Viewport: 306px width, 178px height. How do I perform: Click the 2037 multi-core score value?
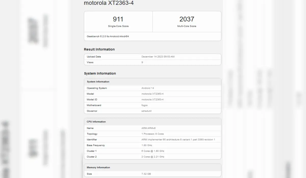187,19
